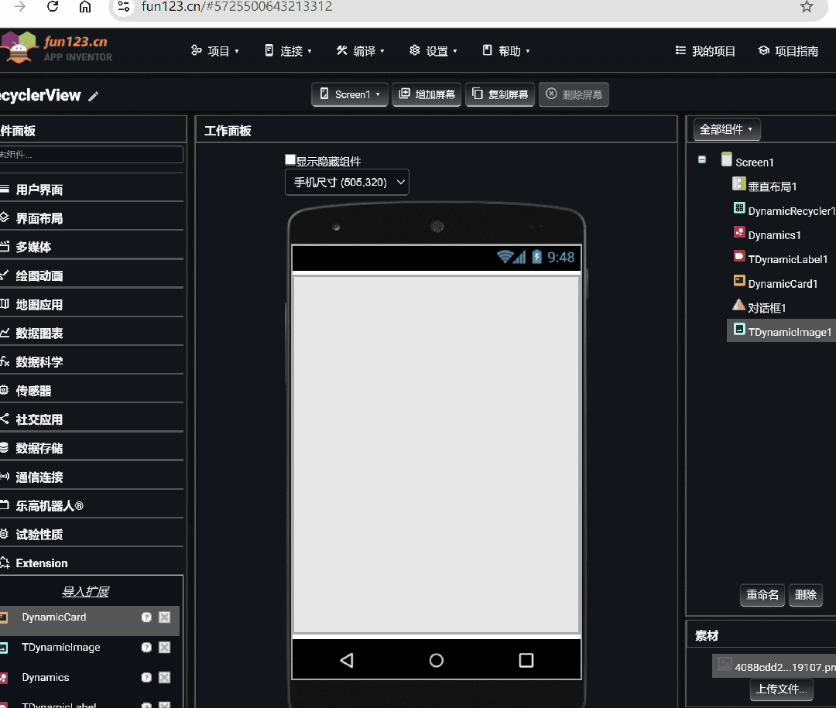Viewport: 836px width, 708px height.
Task: Expand the 地图应用 palette category
Action: (91, 304)
